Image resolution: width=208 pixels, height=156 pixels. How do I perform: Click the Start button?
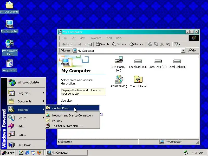8,153
